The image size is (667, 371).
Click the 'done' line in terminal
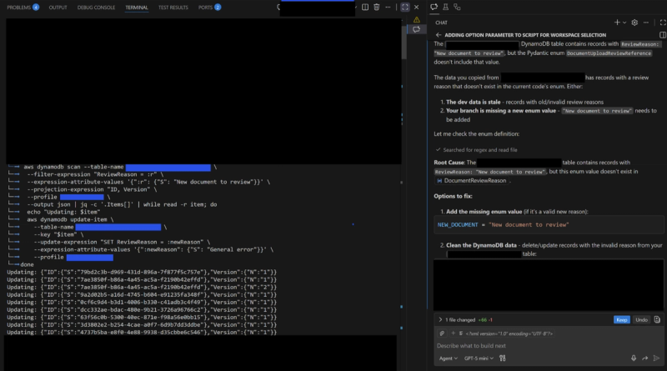click(27, 264)
